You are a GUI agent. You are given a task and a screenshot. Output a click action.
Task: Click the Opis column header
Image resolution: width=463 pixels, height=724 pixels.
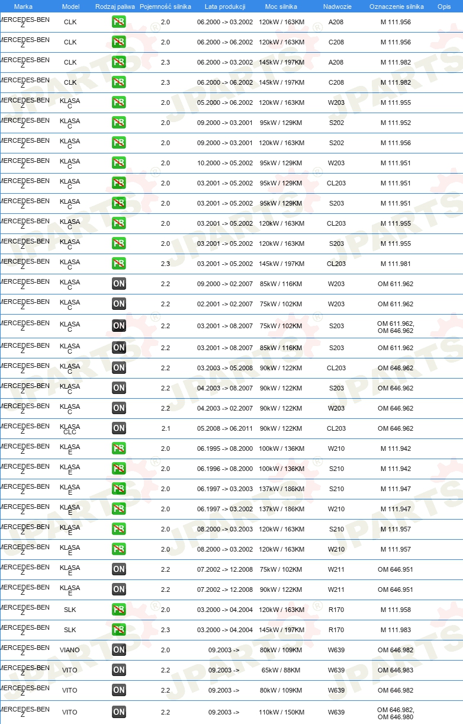[444, 7]
